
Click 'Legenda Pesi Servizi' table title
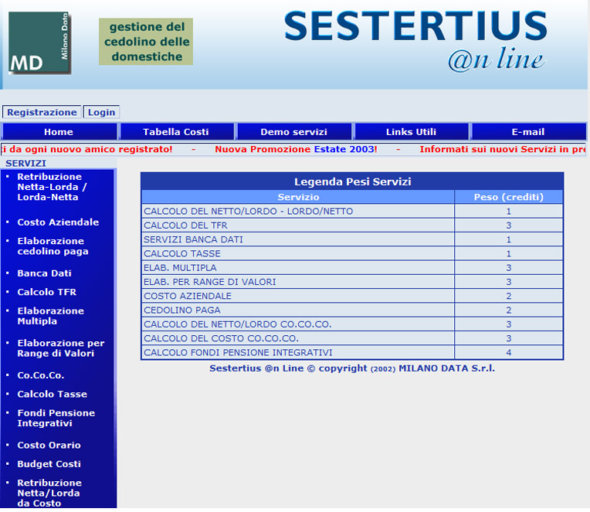coord(352,181)
